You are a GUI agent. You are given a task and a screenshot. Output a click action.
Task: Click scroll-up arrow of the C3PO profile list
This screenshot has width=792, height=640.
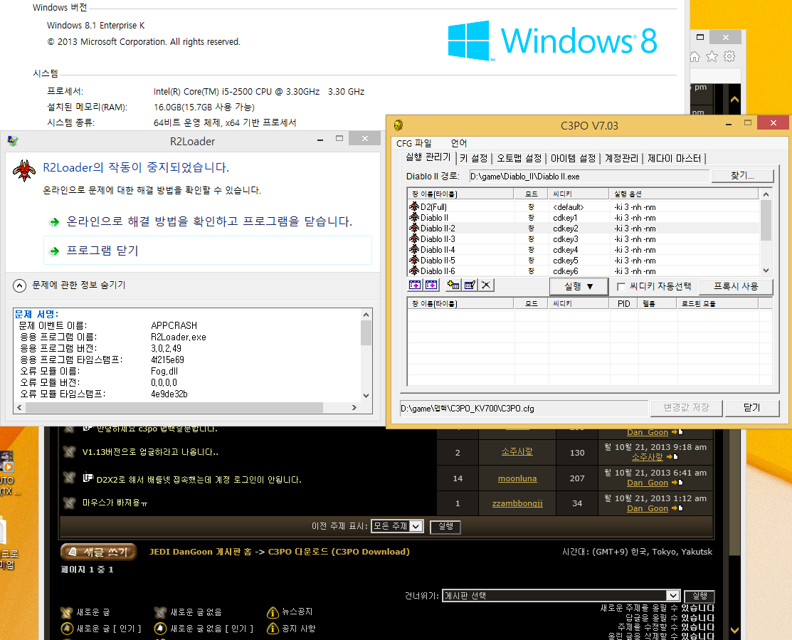tap(766, 194)
